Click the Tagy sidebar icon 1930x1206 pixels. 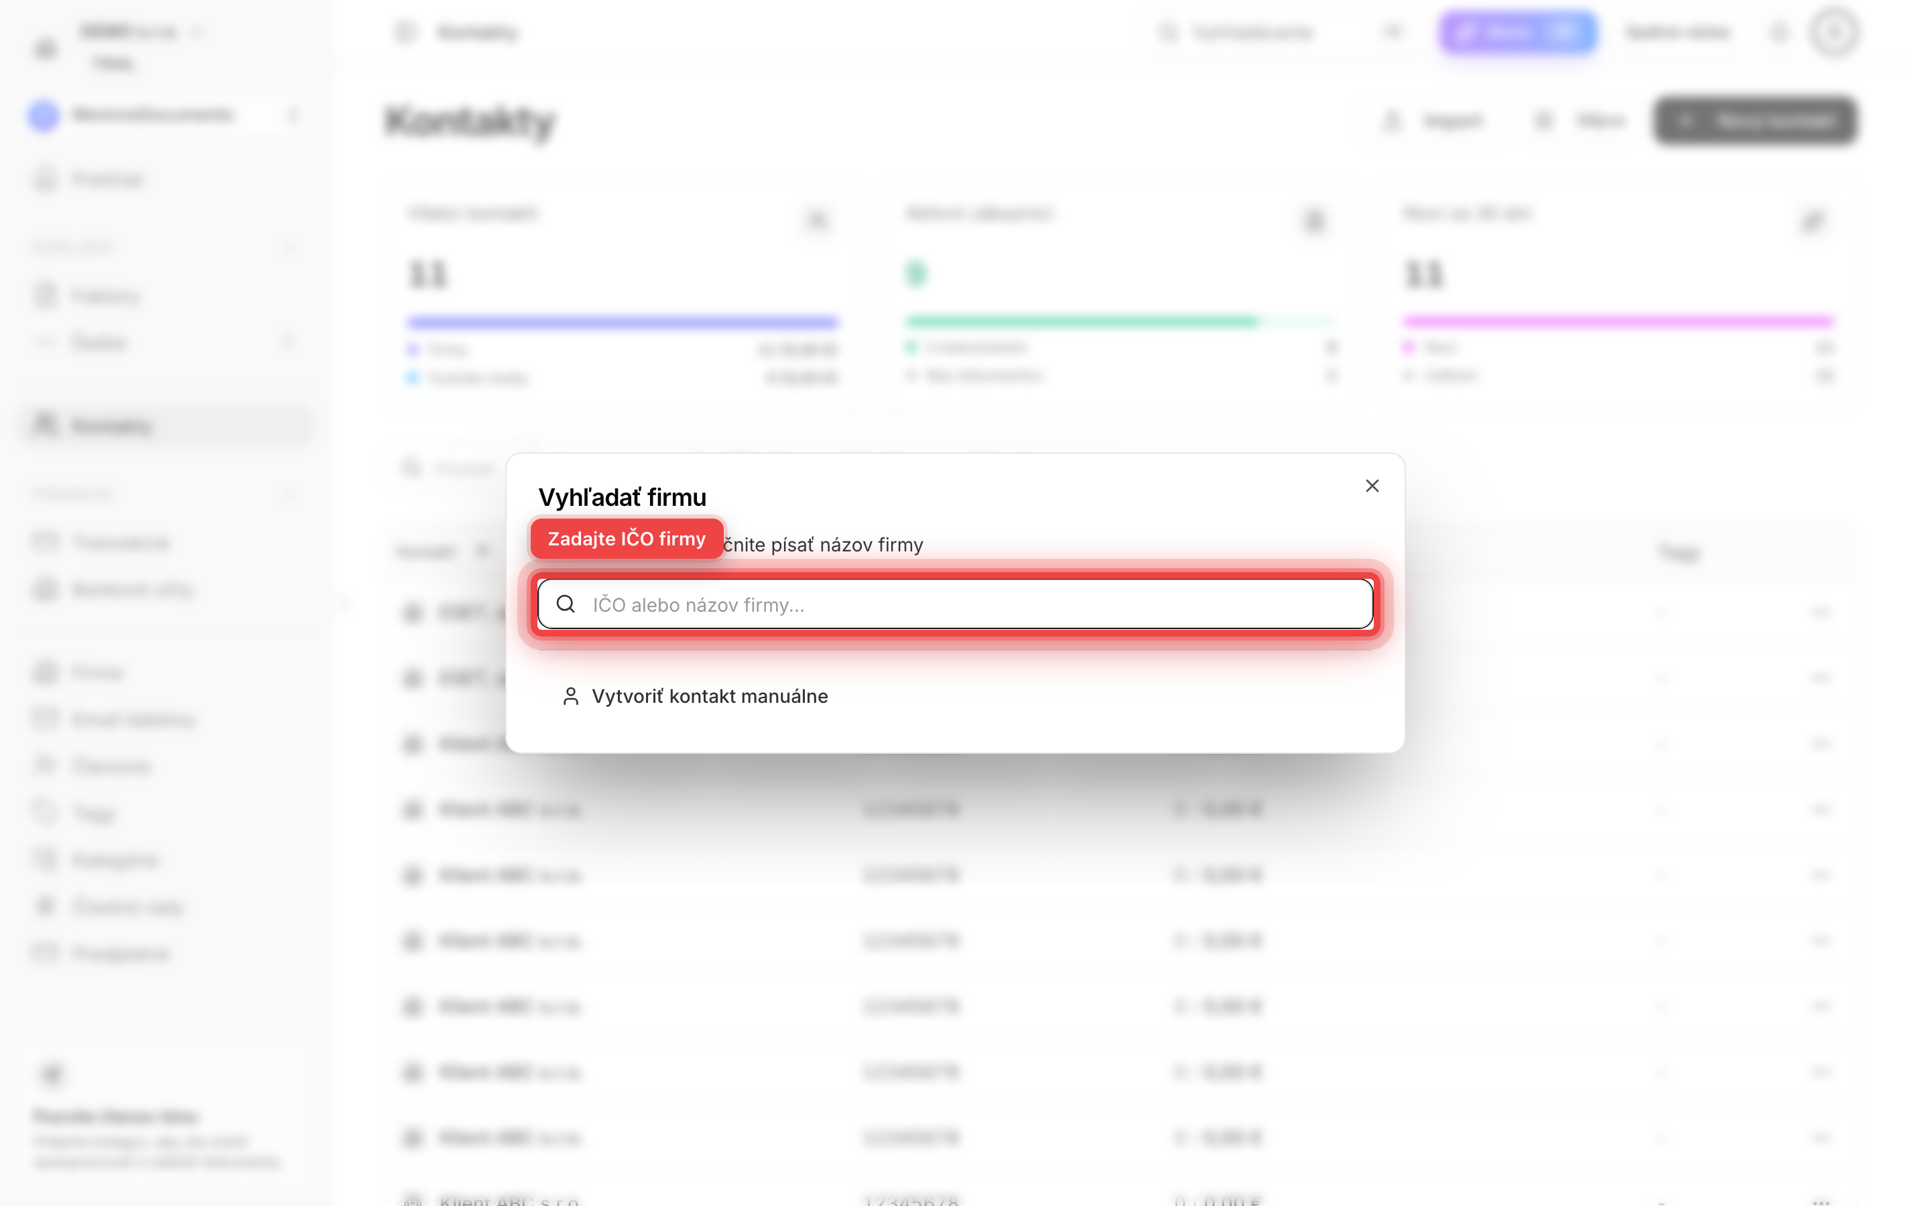coord(46,813)
